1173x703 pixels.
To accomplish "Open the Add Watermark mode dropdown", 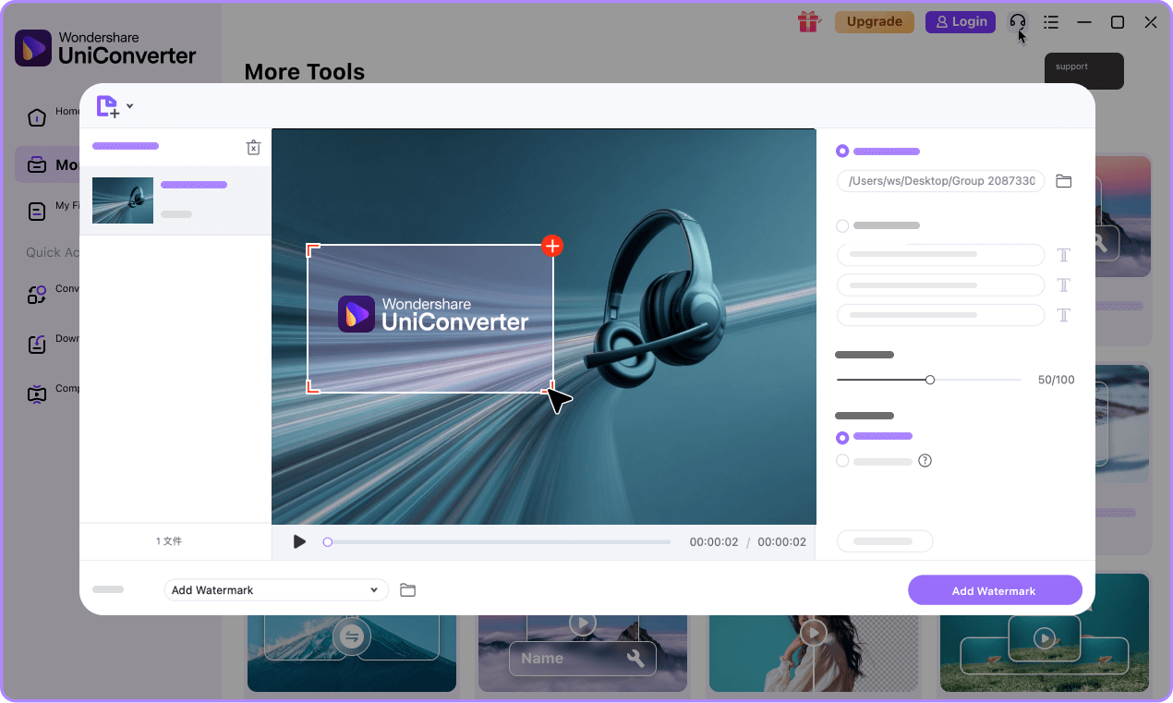I will tap(275, 590).
